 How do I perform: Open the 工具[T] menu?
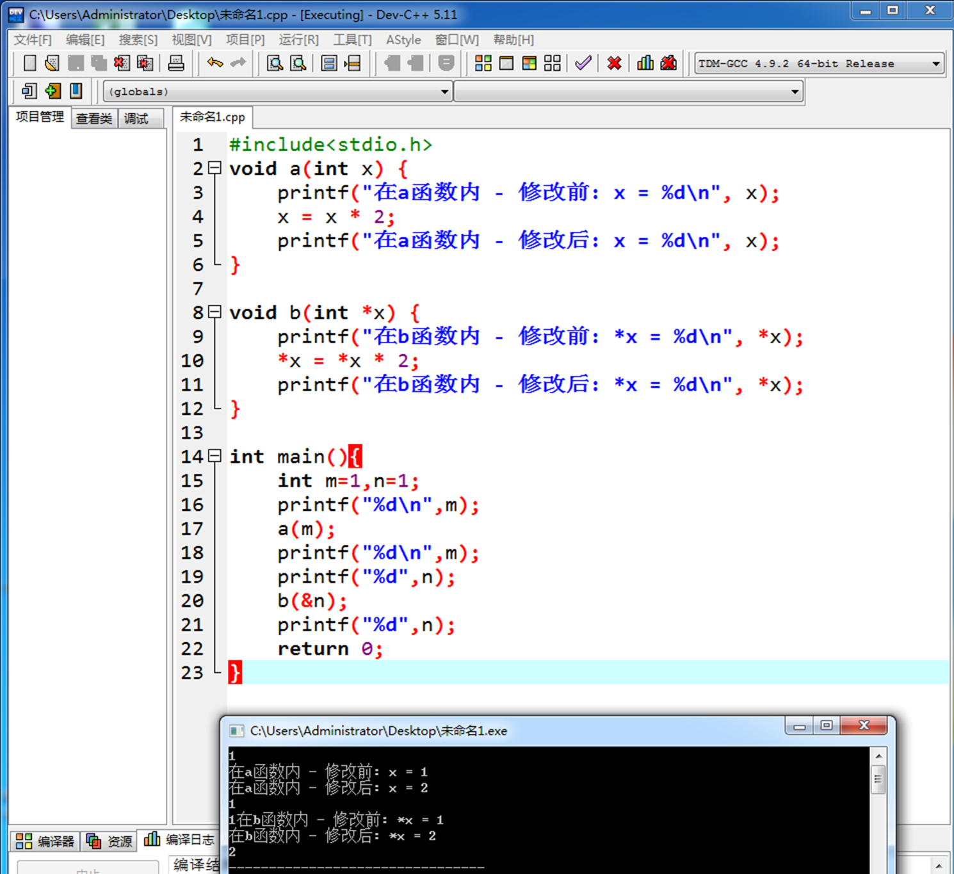coord(352,40)
